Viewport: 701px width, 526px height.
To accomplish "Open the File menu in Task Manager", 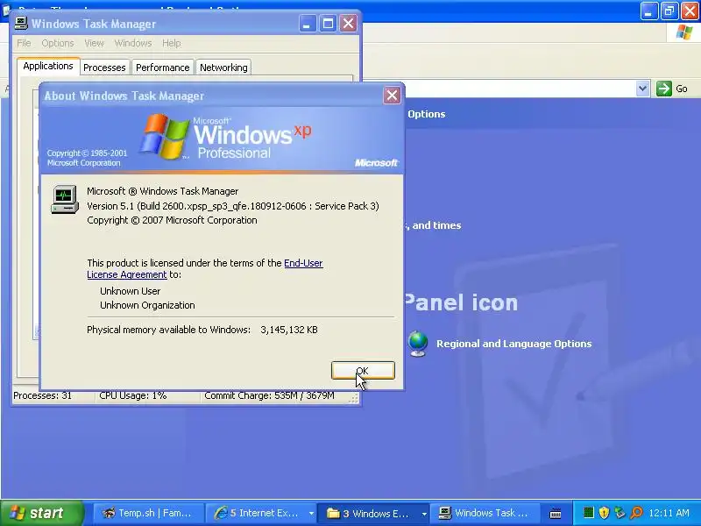I will point(24,43).
